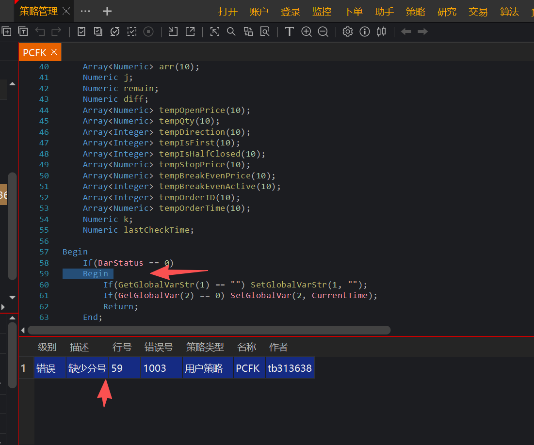Click the search magnifier icon

click(x=231, y=32)
